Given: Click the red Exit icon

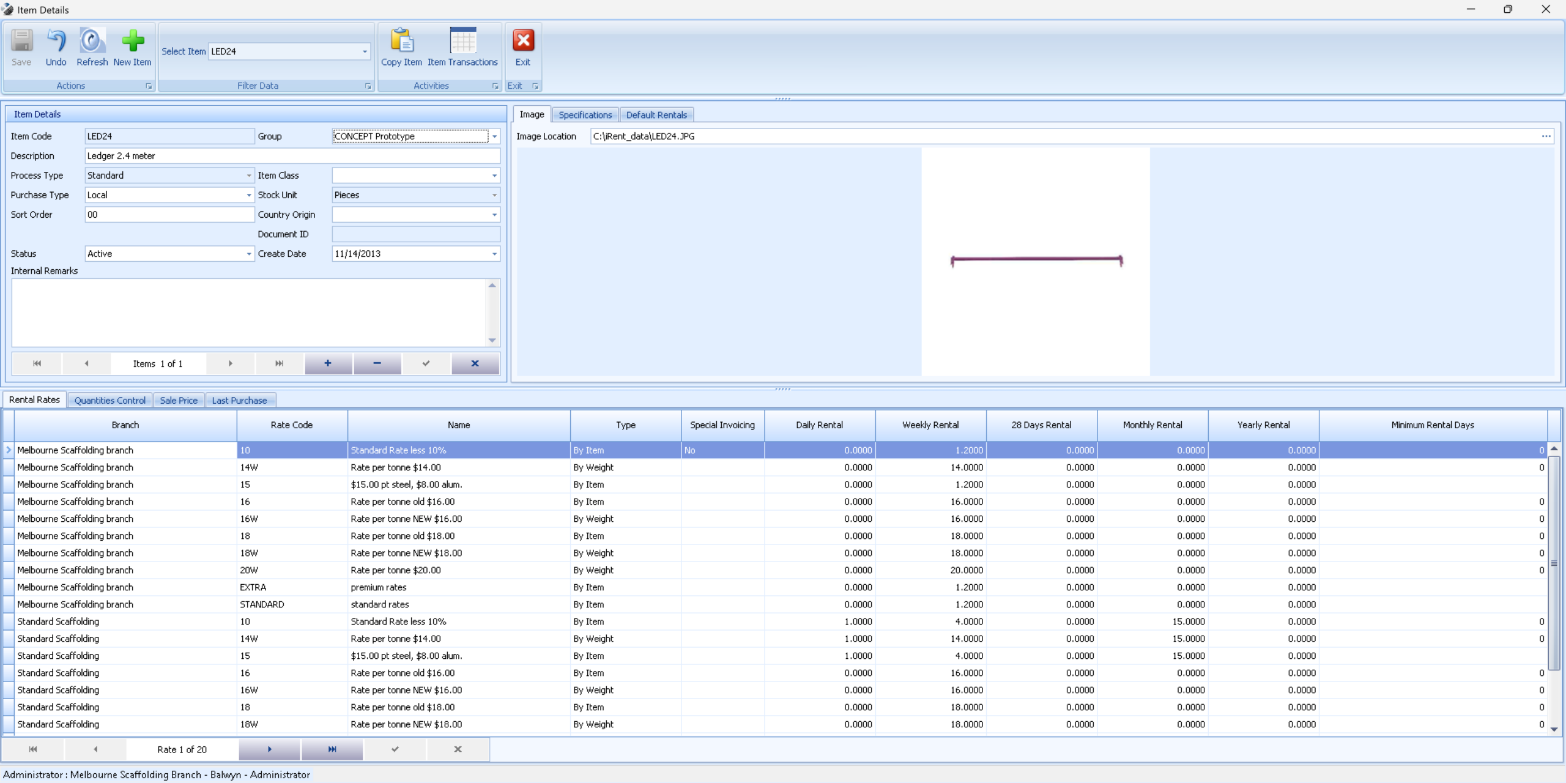Looking at the screenshot, I should 522,42.
